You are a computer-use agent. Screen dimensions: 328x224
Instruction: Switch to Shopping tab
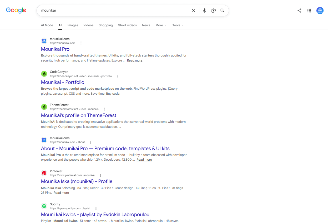coord(106,25)
